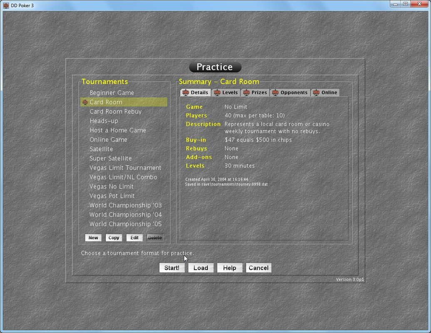431x333 pixels.
Task: Select Vegas Limit/NL Combo
Action: pyautogui.click(x=124, y=177)
